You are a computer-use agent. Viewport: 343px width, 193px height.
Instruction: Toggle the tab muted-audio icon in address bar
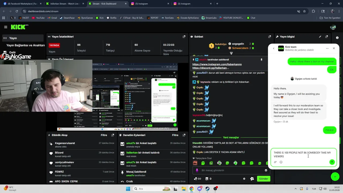pyautogui.click(x=299, y=11)
